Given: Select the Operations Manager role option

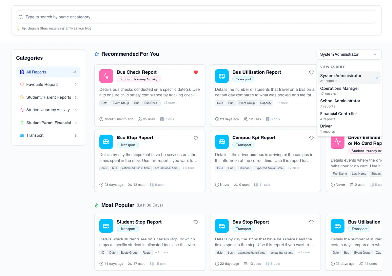Looking at the screenshot, I should [349, 91].
